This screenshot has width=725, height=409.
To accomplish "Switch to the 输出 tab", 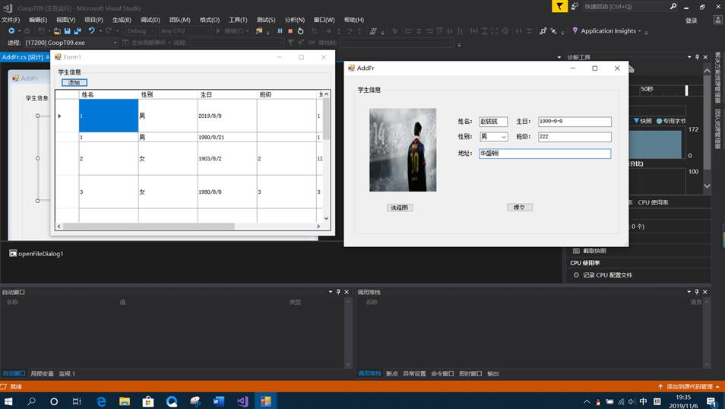I will pyautogui.click(x=493, y=374).
